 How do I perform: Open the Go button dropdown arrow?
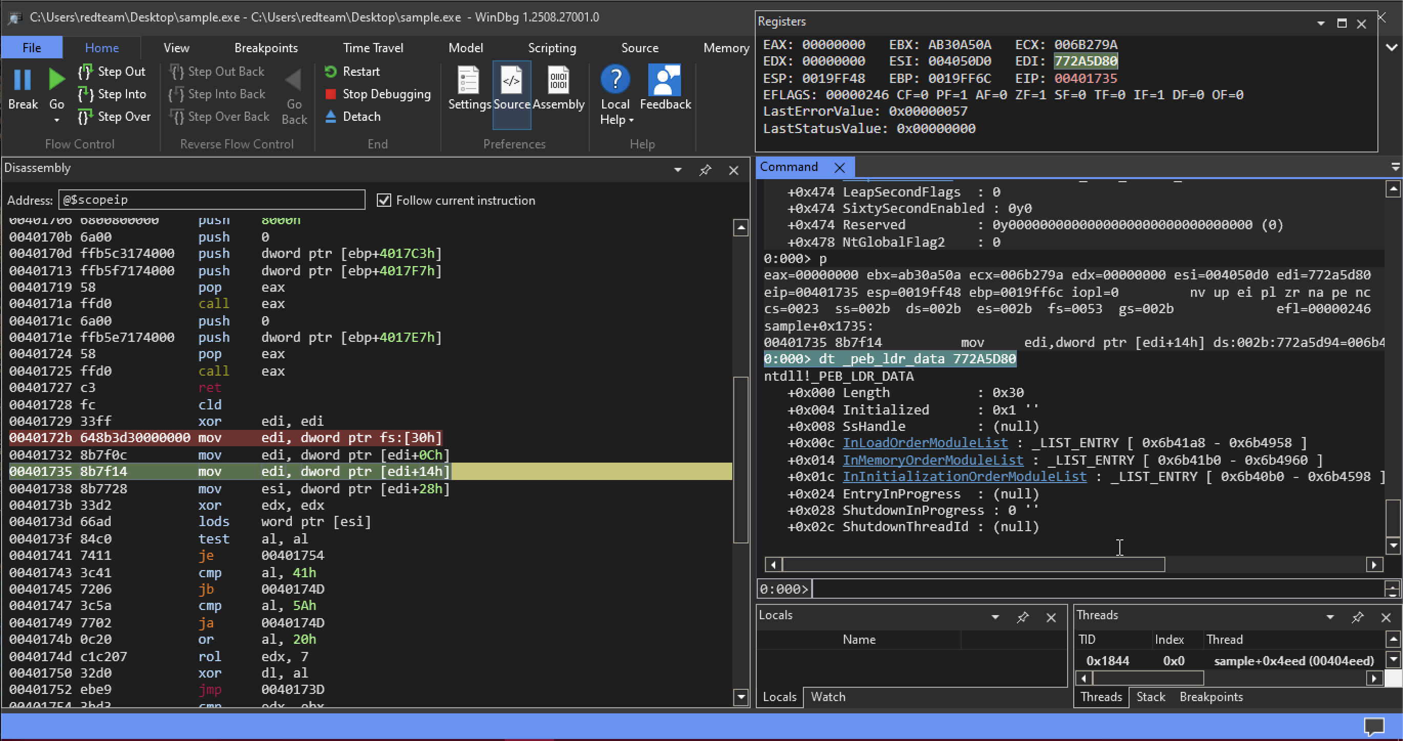57,120
